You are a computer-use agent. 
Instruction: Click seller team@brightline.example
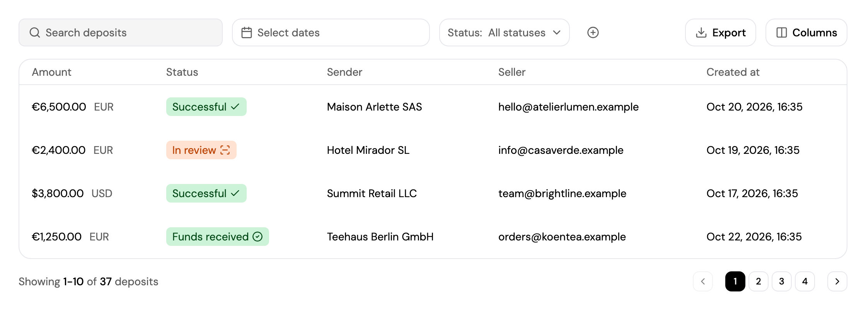tap(562, 193)
